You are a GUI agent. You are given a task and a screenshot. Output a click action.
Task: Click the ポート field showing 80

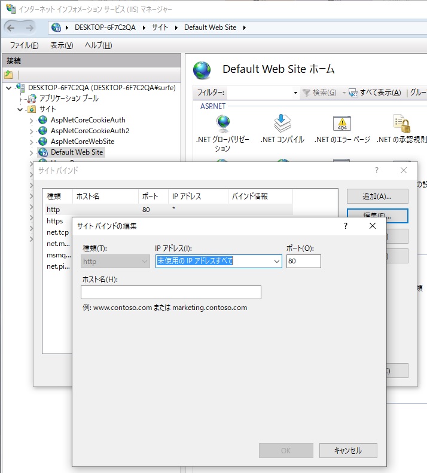coord(304,261)
